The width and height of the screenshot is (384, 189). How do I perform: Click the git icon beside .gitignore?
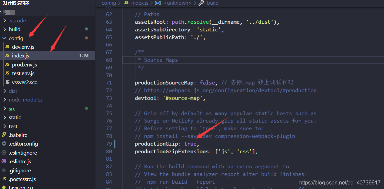pos(4,170)
